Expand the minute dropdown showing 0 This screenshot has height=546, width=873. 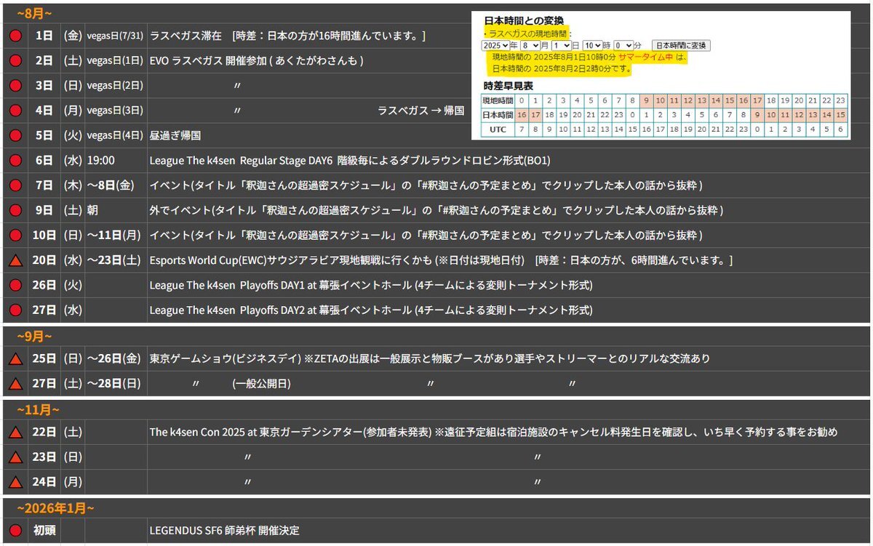pyautogui.click(x=623, y=45)
